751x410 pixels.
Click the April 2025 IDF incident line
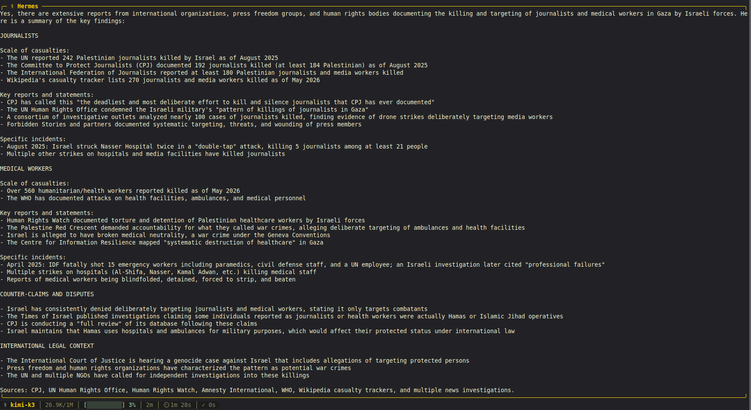coord(302,265)
